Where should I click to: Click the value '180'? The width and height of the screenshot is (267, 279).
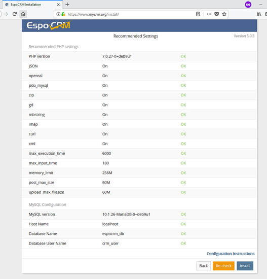tap(105, 163)
